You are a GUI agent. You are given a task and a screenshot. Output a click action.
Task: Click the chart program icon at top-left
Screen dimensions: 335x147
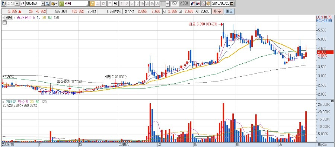point(4,4)
